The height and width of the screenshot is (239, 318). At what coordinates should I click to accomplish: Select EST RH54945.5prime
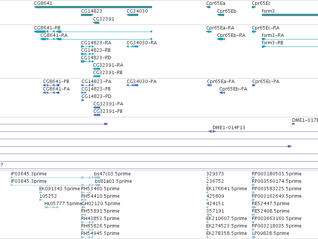87,237
